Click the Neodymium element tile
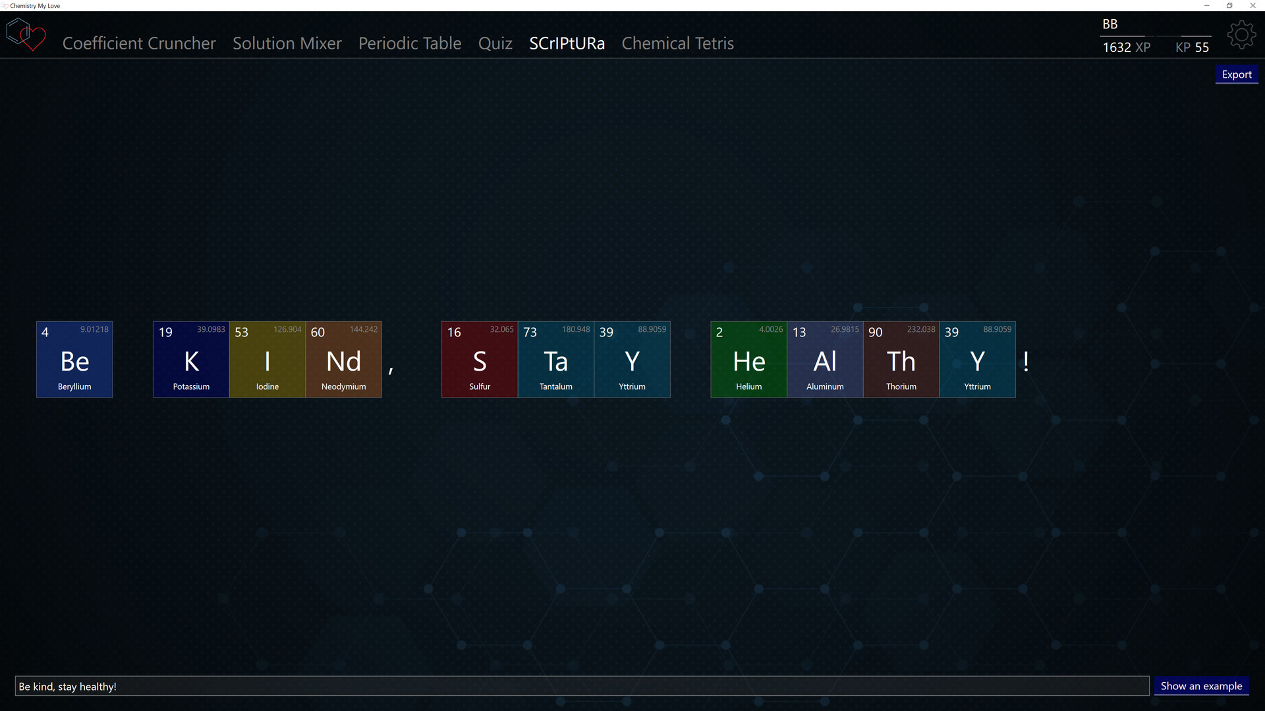The height and width of the screenshot is (711, 1265). 343,359
